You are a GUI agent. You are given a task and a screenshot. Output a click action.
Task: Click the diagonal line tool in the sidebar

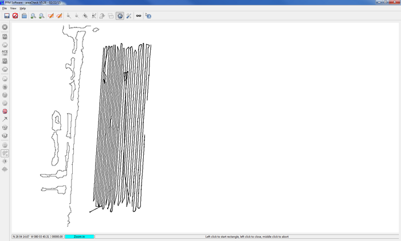pyautogui.click(x=5, y=119)
